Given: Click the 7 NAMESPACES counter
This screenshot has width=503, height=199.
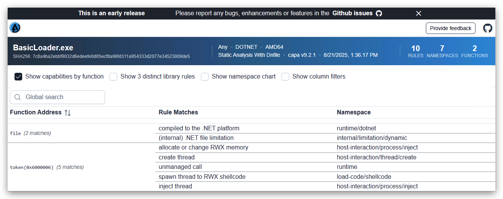Looking at the screenshot, I should coord(442,51).
